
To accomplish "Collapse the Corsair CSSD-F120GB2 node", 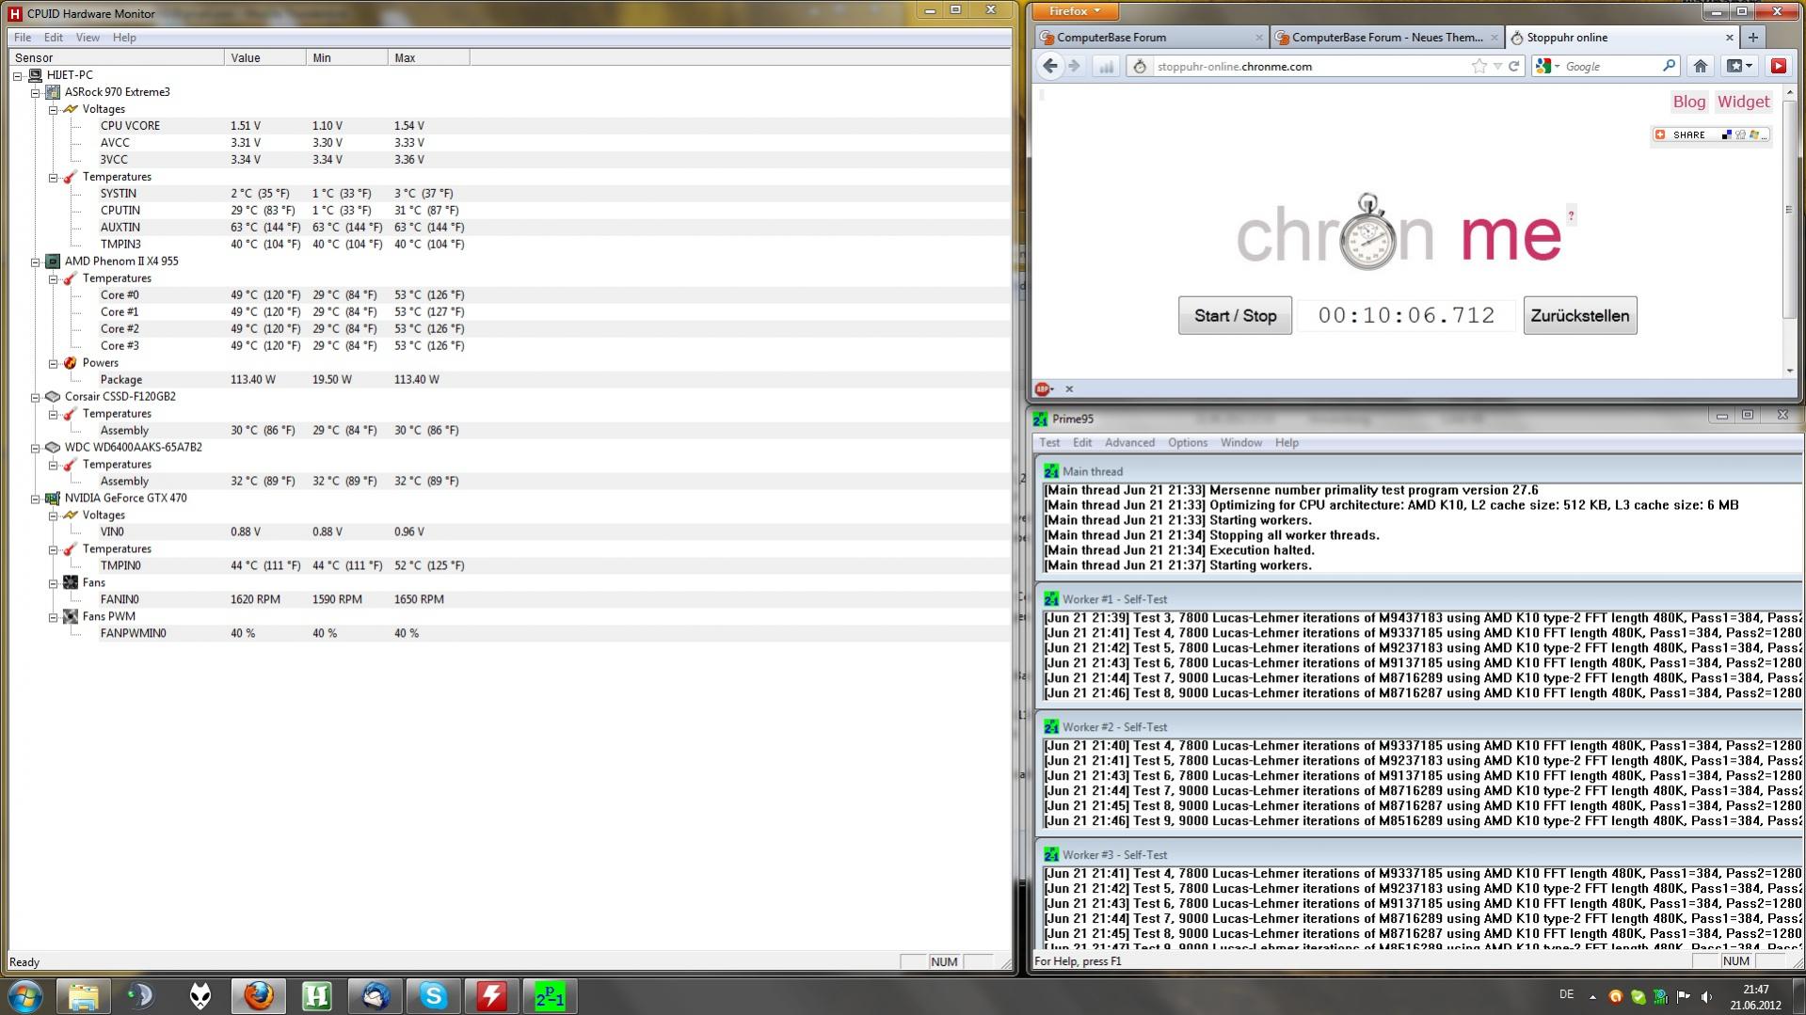I will click(36, 397).
